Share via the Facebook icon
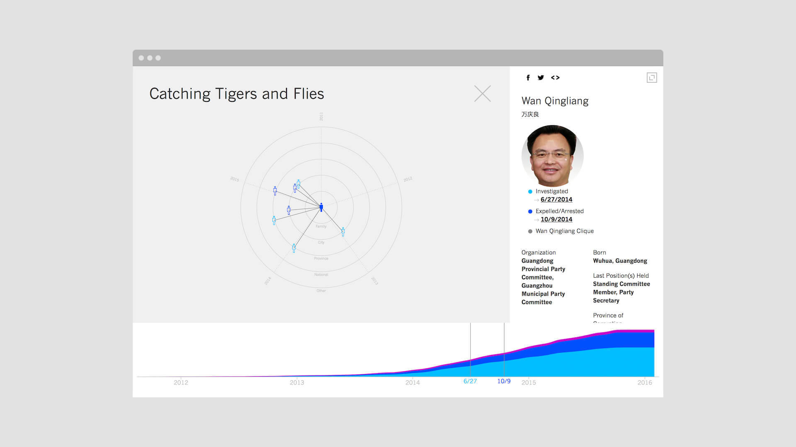This screenshot has width=796, height=447. [528, 77]
